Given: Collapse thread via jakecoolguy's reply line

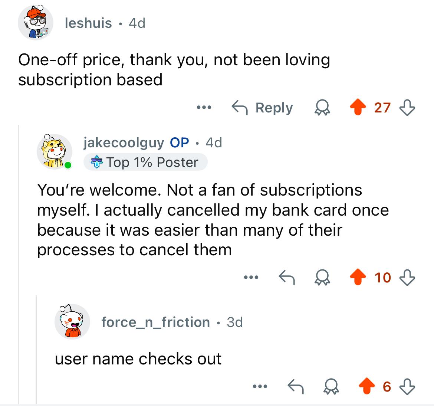Looking at the screenshot, I should point(36,350).
